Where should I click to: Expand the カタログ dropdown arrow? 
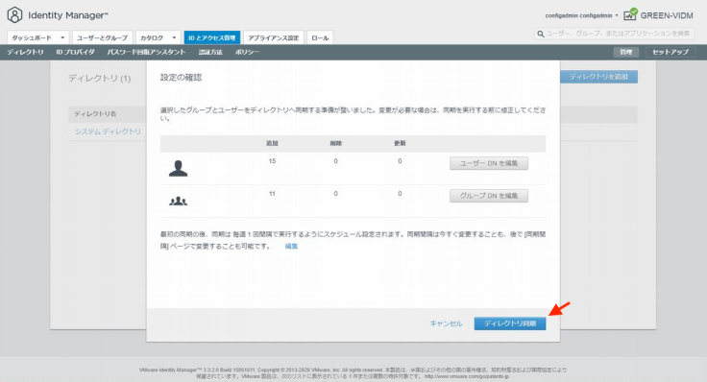174,37
